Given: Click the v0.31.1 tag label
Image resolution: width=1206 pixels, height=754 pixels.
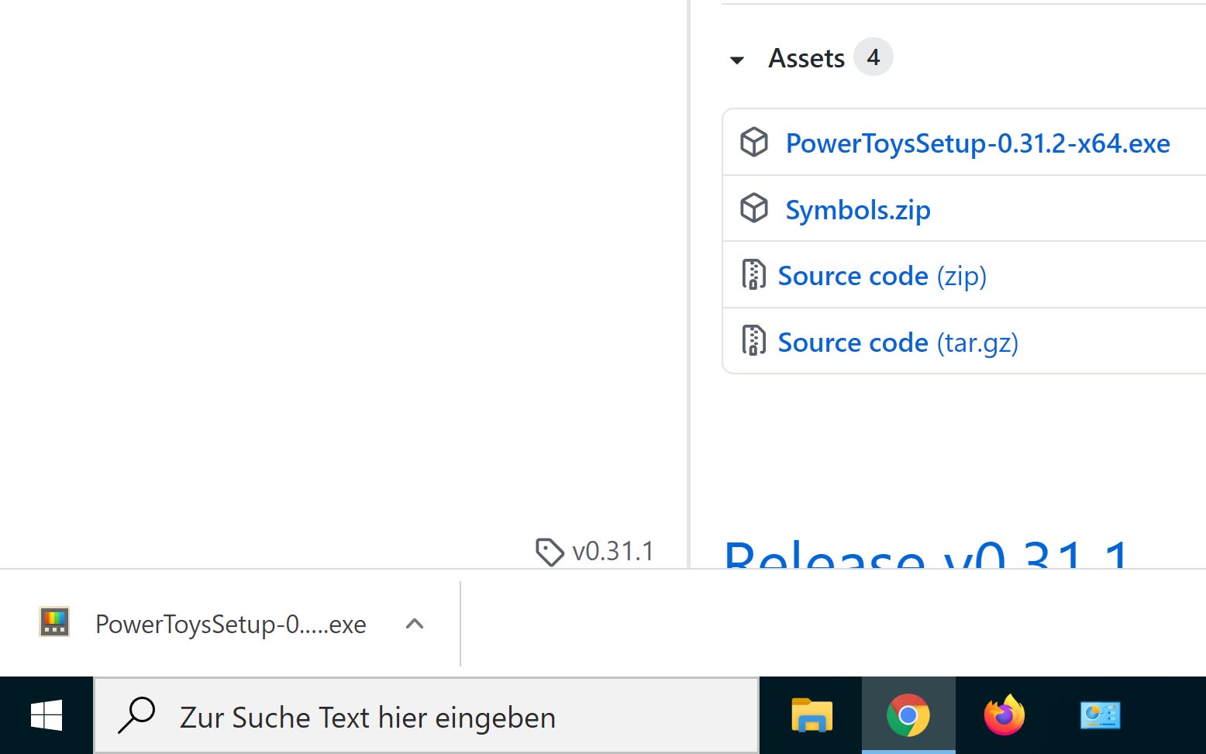Looking at the screenshot, I should pyautogui.click(x=611, y=551).
